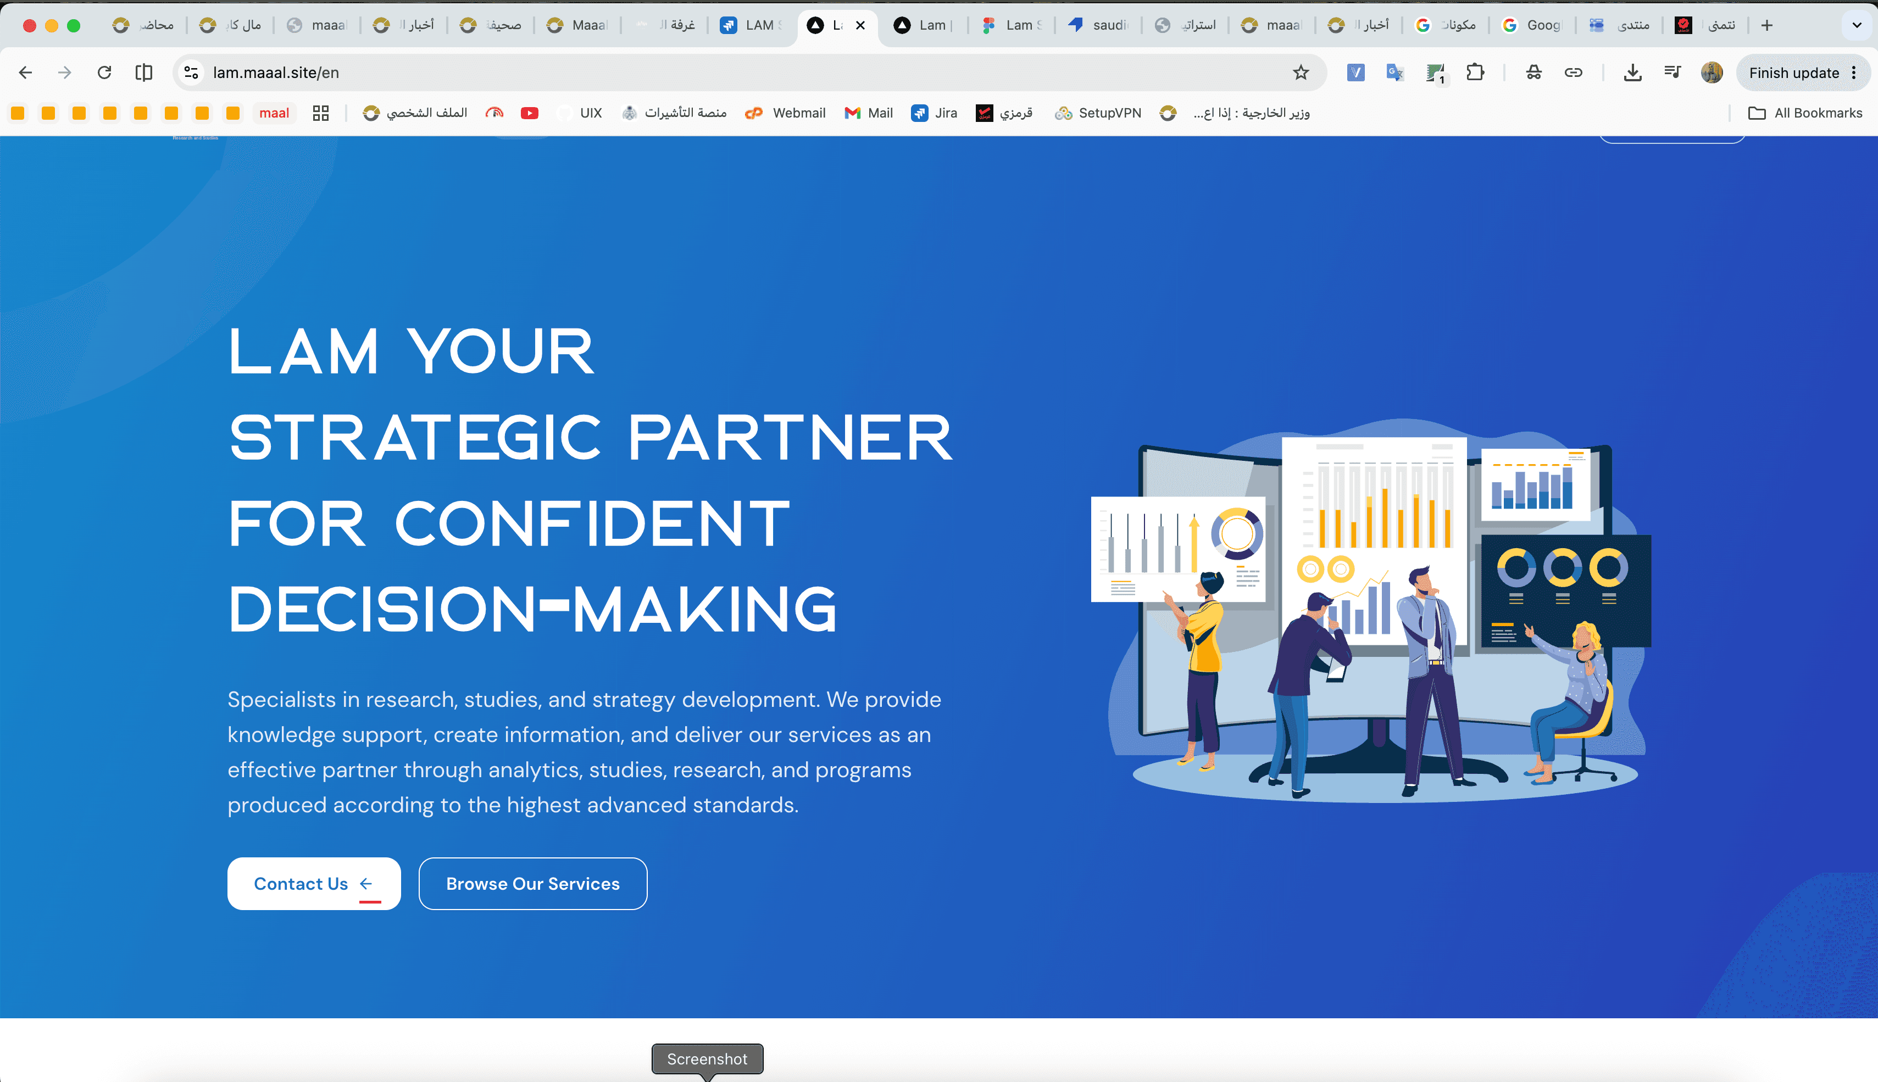Open the الملف الشخصي bookmark

click(x=415, y=113)
